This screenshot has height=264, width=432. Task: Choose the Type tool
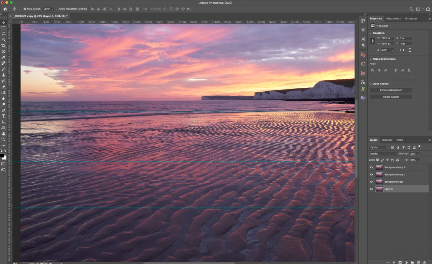pyautogui.click(x=3, y=116)
